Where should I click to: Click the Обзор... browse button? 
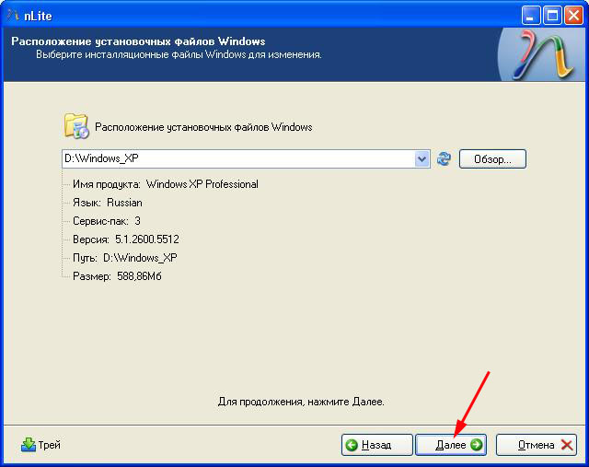click(492, 158)
